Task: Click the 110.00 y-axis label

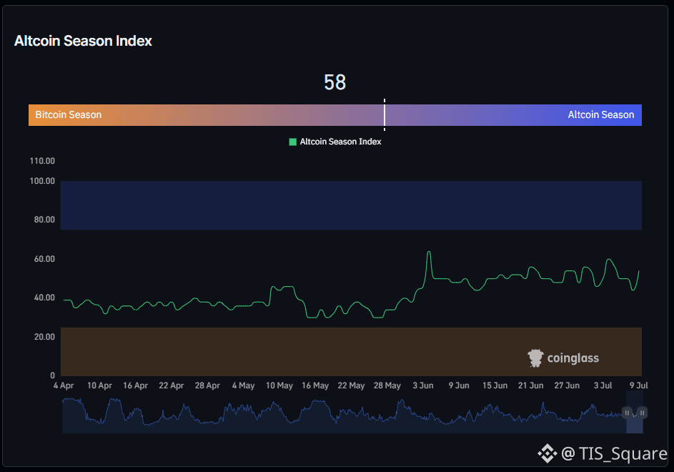Action: coord(42,161)
